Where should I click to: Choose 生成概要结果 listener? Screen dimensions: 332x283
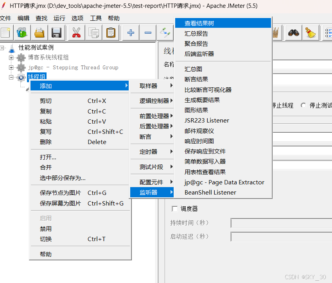pos(223,100)
